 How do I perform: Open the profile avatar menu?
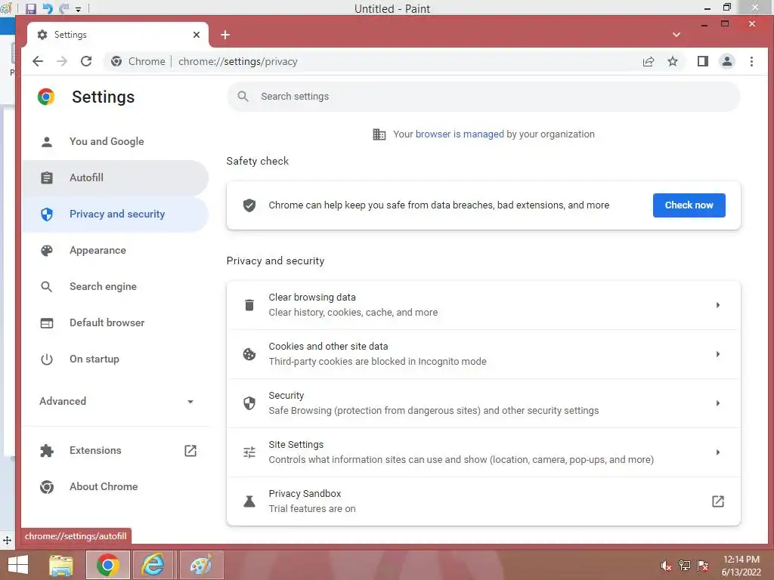tap(726, 61)
